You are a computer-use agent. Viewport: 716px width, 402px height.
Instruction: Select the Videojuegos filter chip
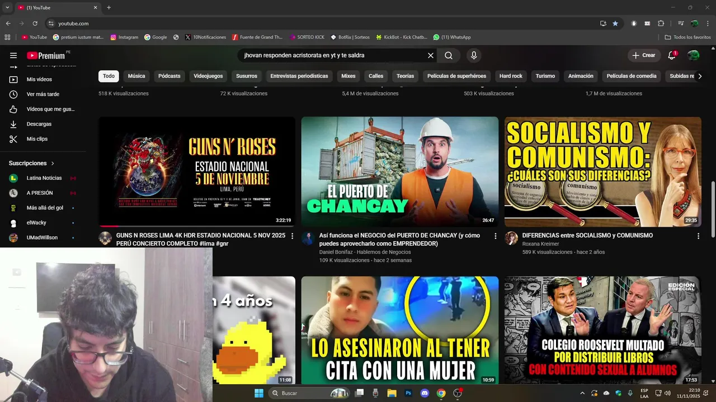click(208, 76)
